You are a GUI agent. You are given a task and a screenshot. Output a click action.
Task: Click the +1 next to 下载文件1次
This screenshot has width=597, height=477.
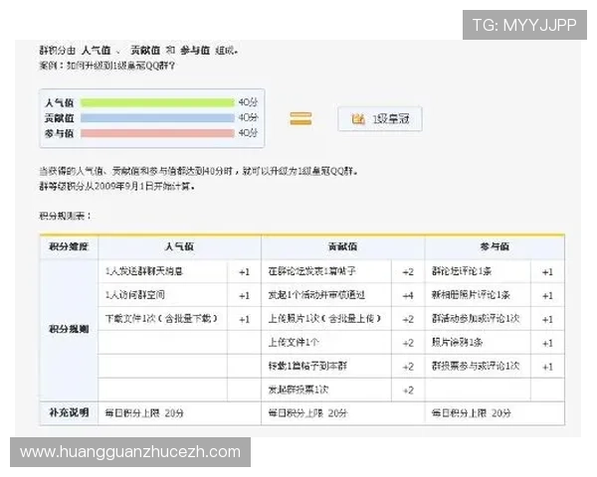[x=244, y=319]
